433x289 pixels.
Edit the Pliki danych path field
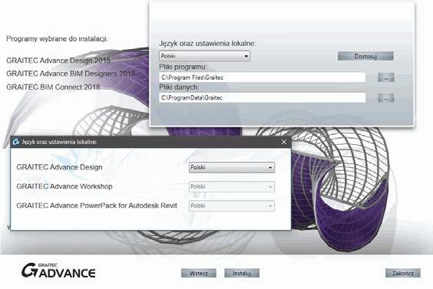[x=263, y=97]
